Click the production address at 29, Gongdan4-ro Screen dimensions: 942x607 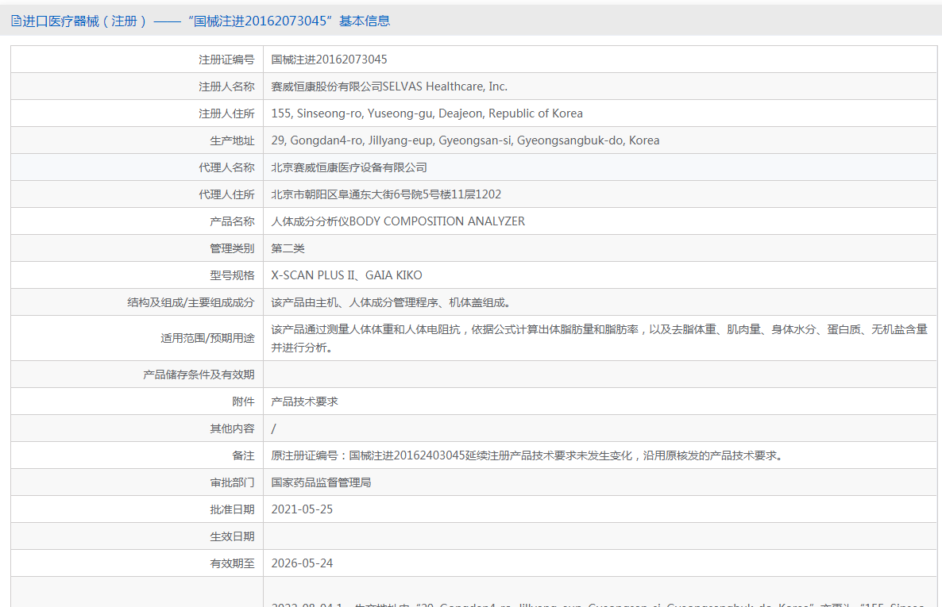[465, 140]
